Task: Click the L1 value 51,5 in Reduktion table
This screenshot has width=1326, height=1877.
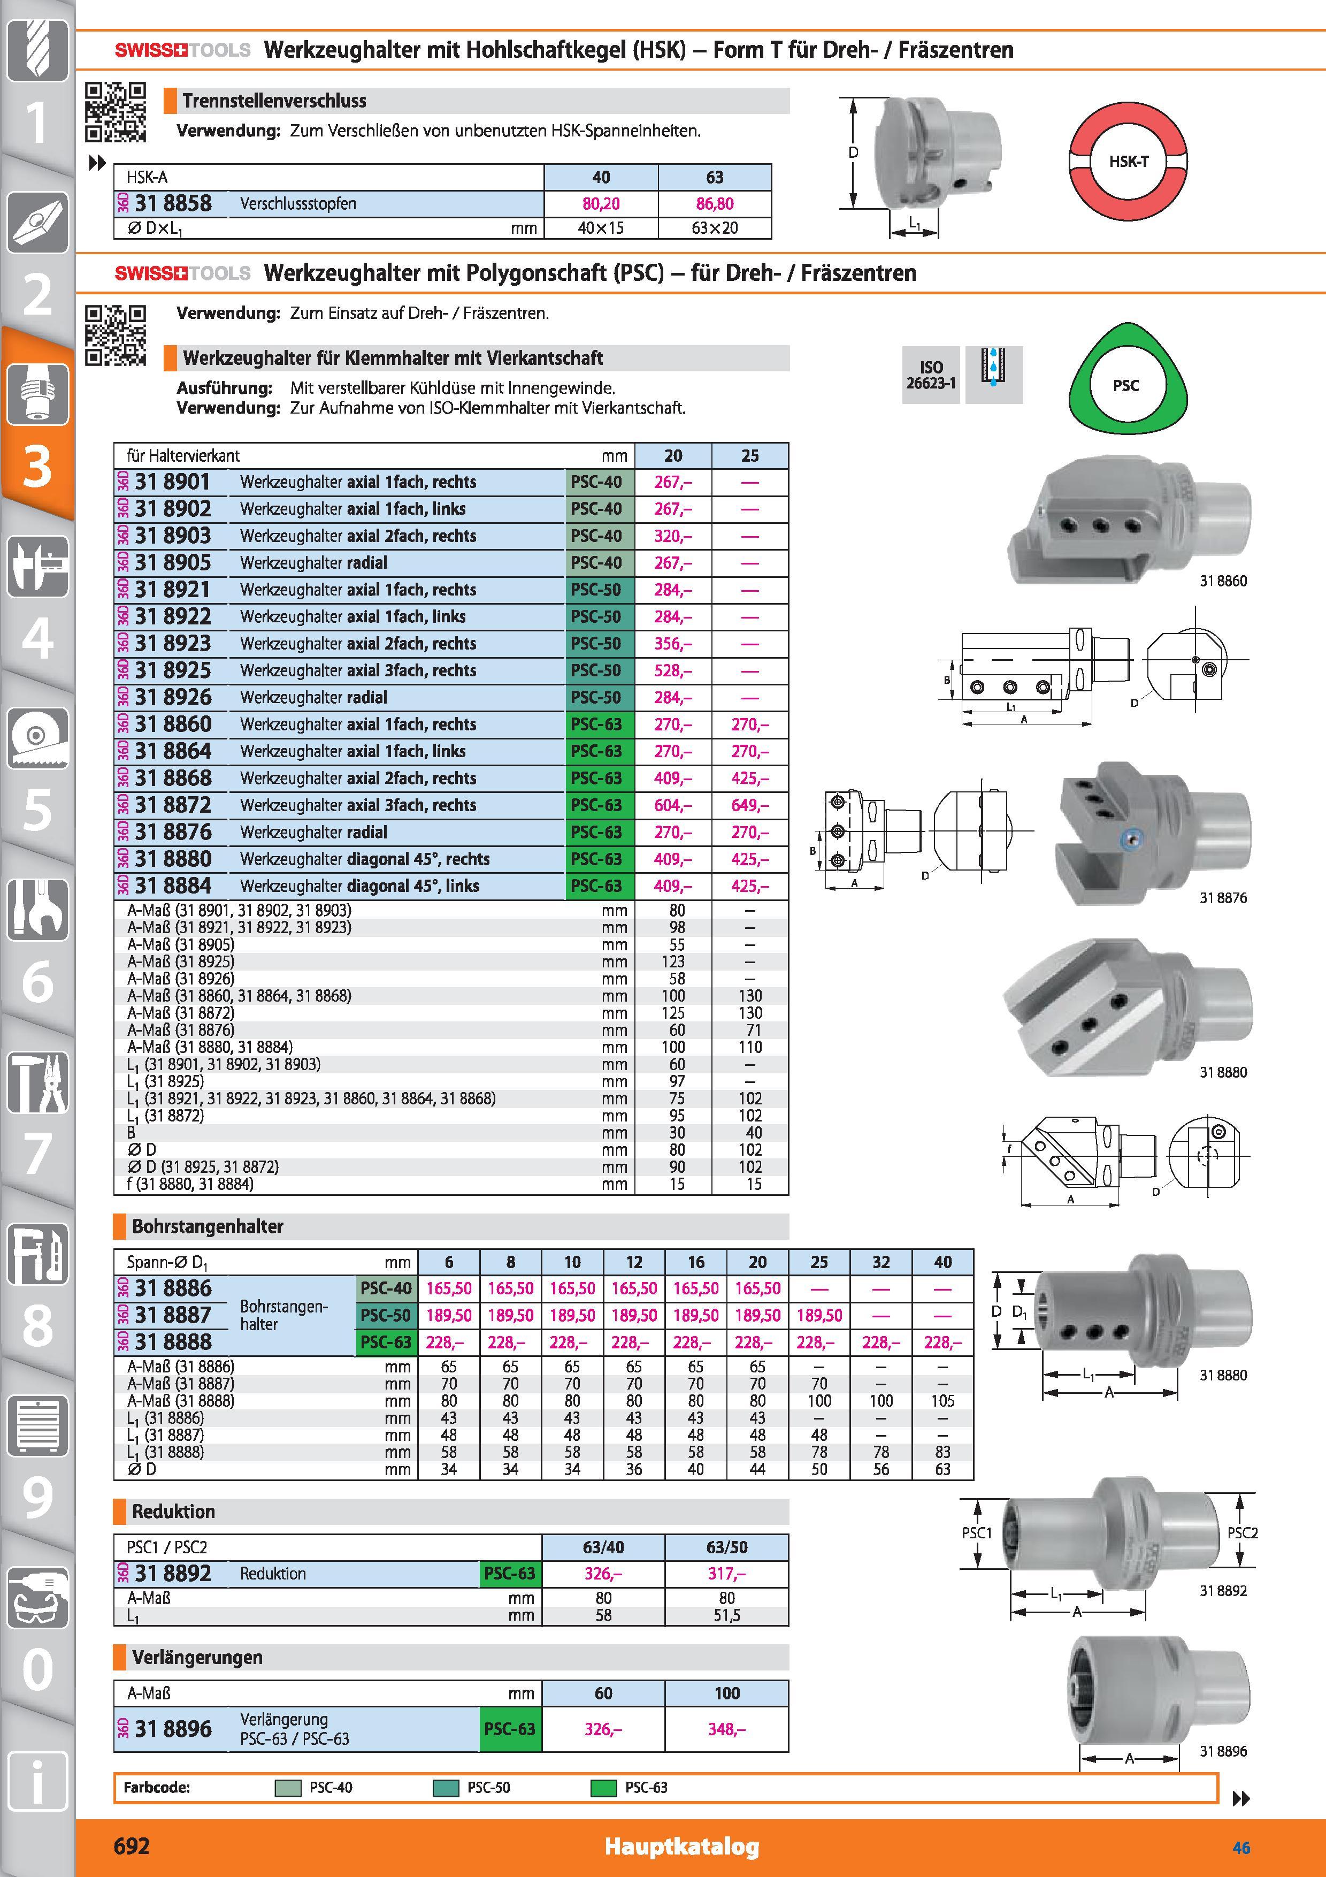Action: (726, 1615)
